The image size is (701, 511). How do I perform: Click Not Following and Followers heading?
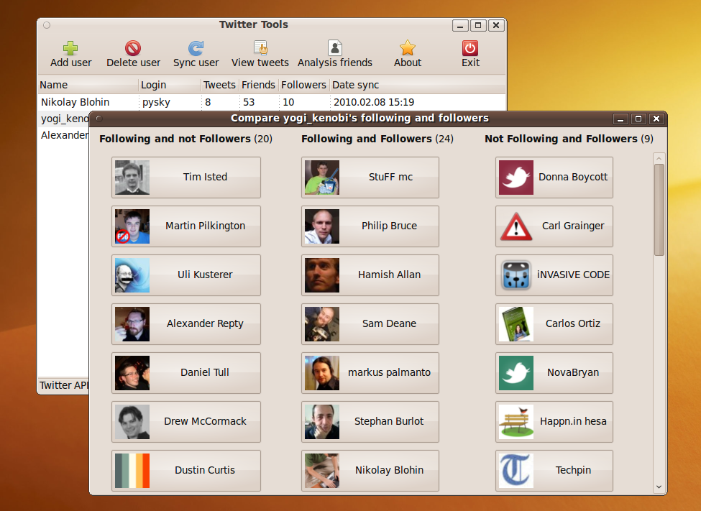569,139
